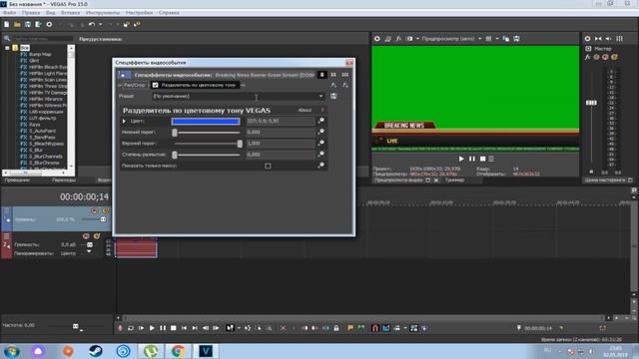The width and height of the screenshot is (639, 359).
Task: Click the master bus volume fader
Action: pos(591,103)
